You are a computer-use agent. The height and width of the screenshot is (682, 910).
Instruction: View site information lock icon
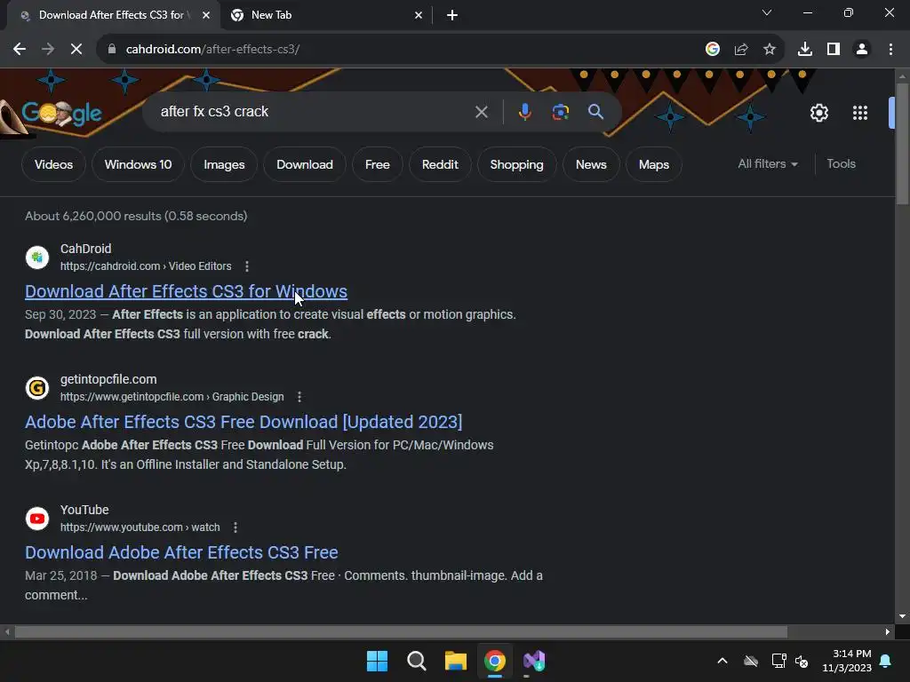(x=111, y=50)
